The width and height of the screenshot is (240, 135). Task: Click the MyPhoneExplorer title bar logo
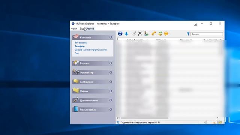[x=73, y=24]
